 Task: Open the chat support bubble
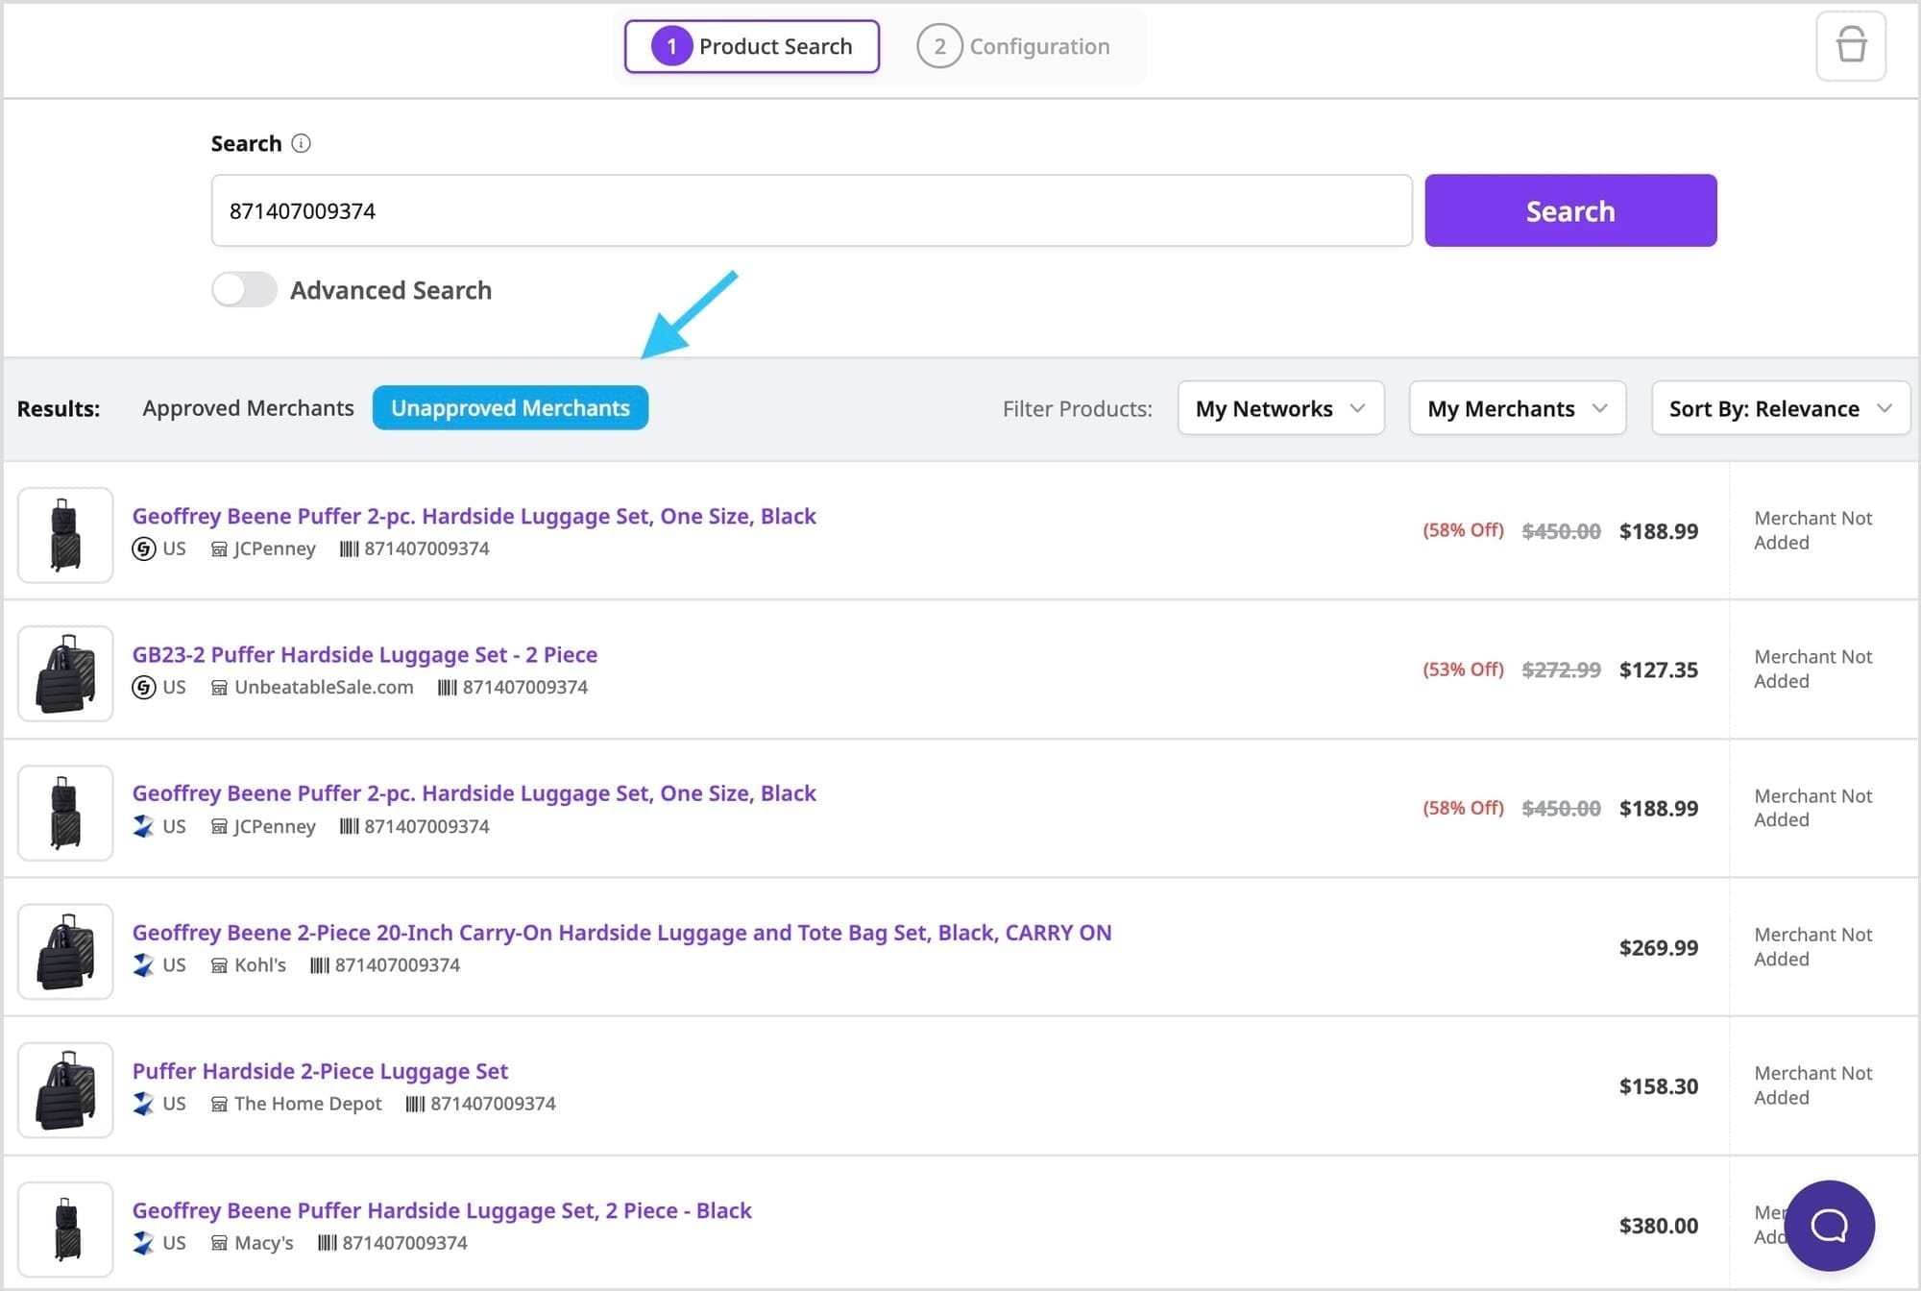click(x=1829, y=1225)
